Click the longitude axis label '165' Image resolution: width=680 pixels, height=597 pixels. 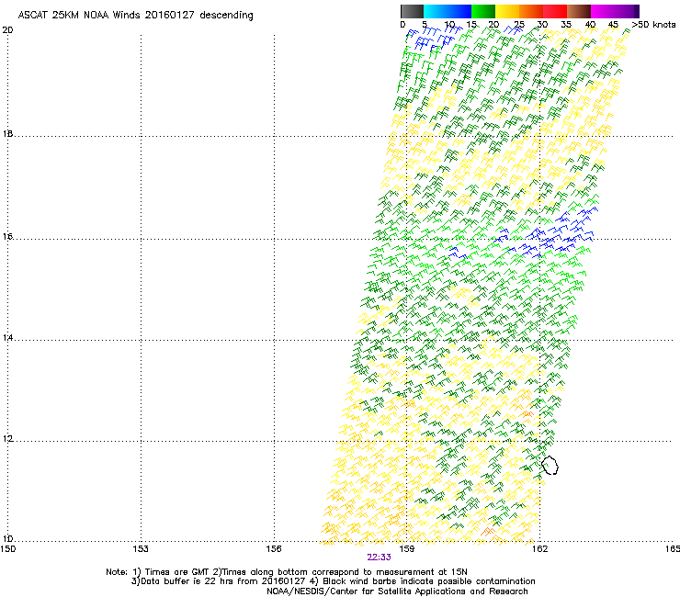point(672,549)
